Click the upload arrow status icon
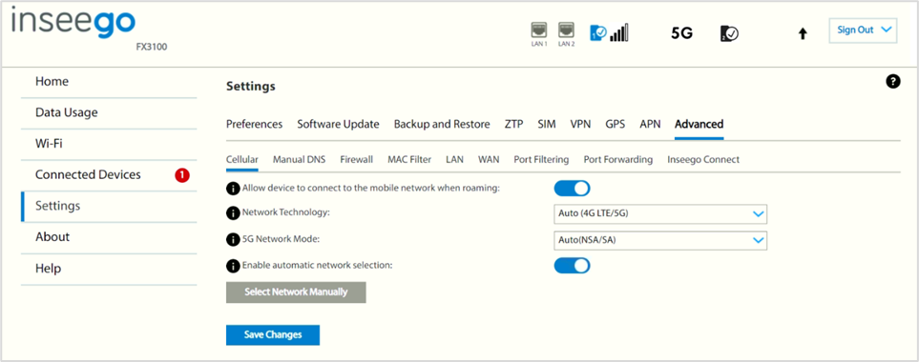 click(x=803, y=34)
